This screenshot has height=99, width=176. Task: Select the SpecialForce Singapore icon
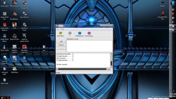[x=24, y=5]
